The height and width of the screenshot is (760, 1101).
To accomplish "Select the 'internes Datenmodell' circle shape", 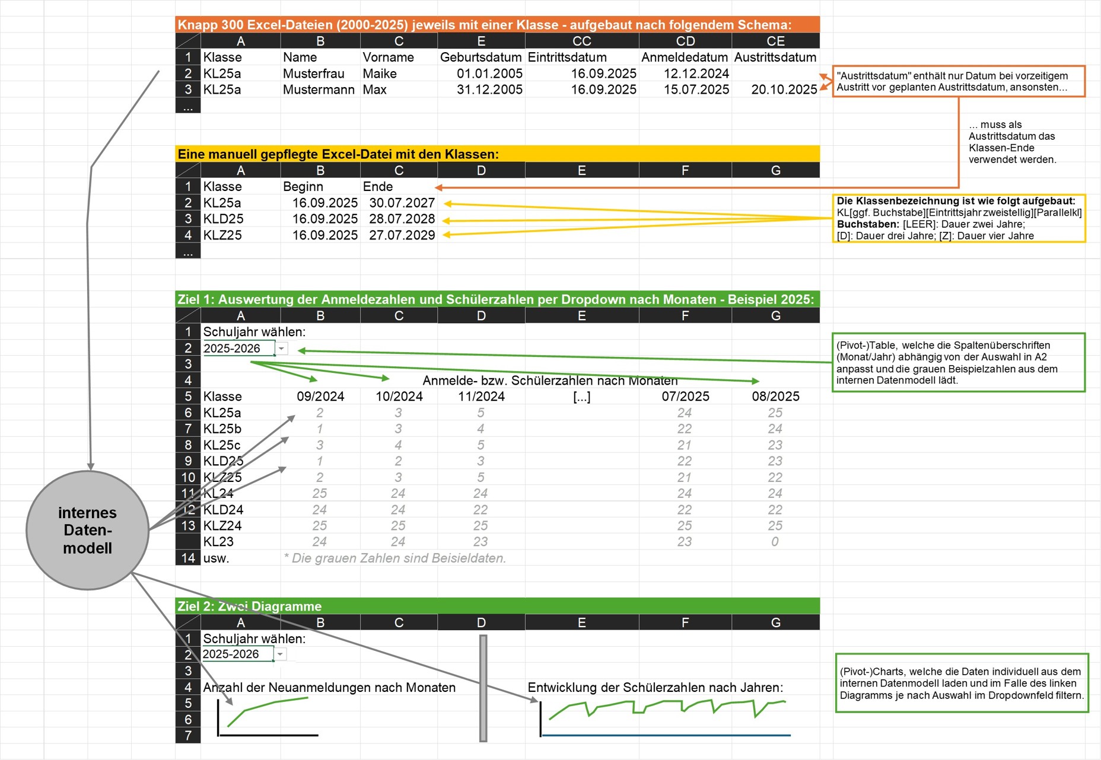I will 88,531.
